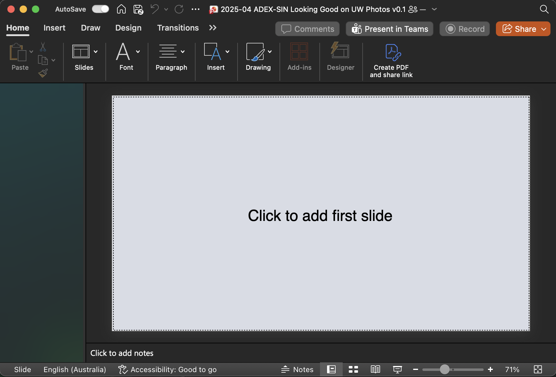Switch to Reading view
The width and height of the screenshot is (556, 377).
pyautogui.click(x=375, y=369)
